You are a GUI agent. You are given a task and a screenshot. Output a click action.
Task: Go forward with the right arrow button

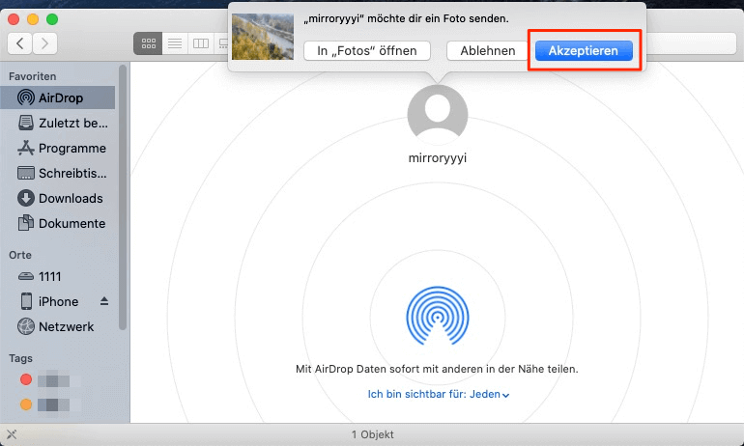(45, 43)
